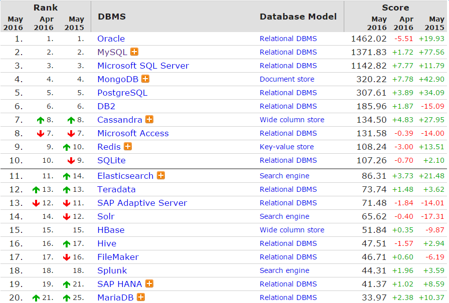Click red down arrow in SAP Adaptive Server May 2015 rank
The height and width of the screenshot is (303, 449).
67,203
